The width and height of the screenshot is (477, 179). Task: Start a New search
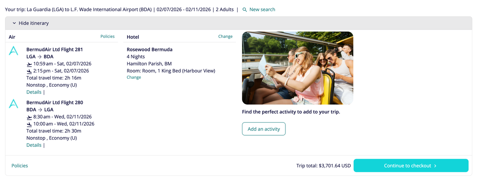[x=262, y=10]
